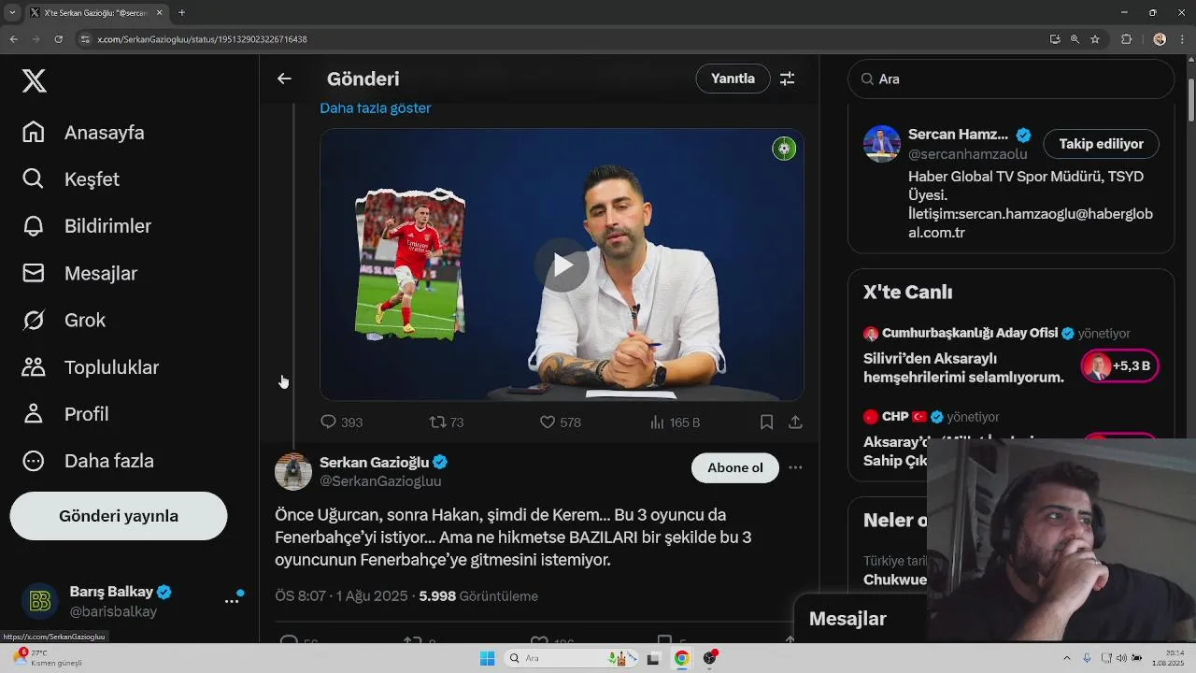Image resolution: width=1196 pixels, height=673 pixels.
Task: Click 5.998 Görüntüleme view count
Action: click(478, 596)
